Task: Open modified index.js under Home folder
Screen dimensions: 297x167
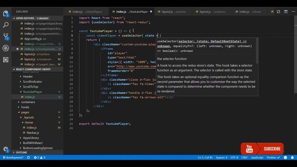Action: click(37, 128)
